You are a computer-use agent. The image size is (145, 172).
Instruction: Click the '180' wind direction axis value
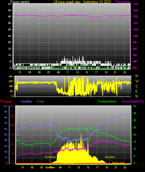[x=11, y=86]
